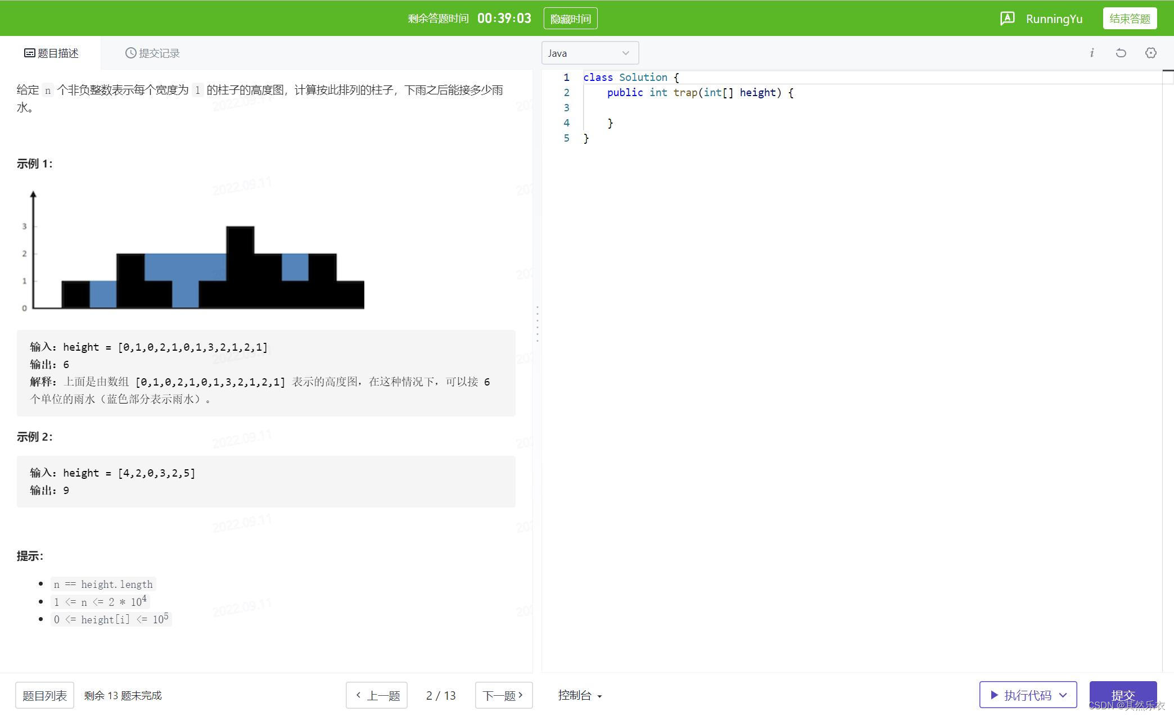Click the user profile icon beside RunningYu

click(x=1007, y=19)
